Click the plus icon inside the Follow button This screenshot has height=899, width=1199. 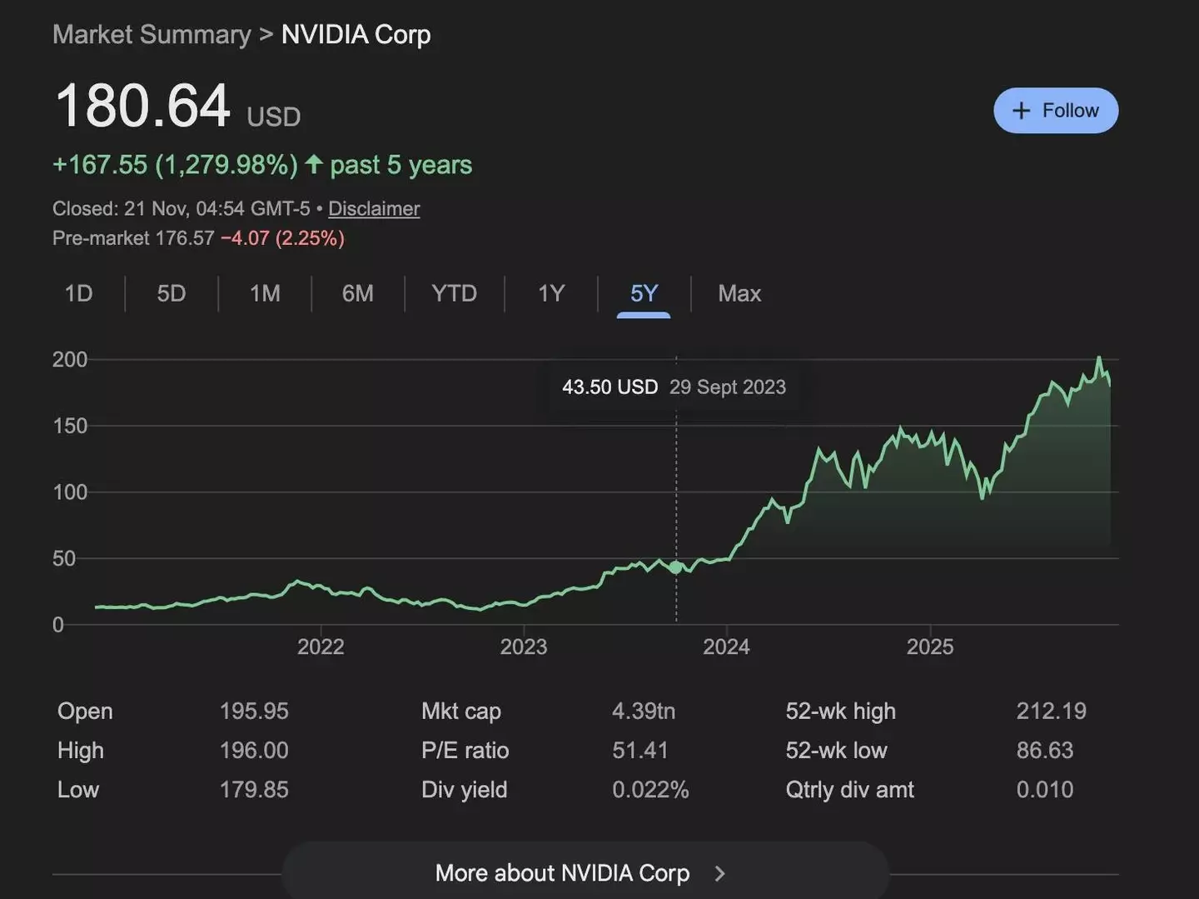click(1022, 110)
